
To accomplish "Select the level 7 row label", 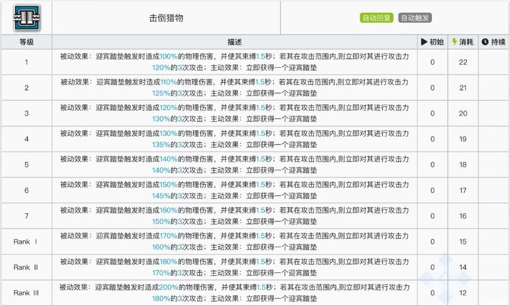I will tap(26, 216).
